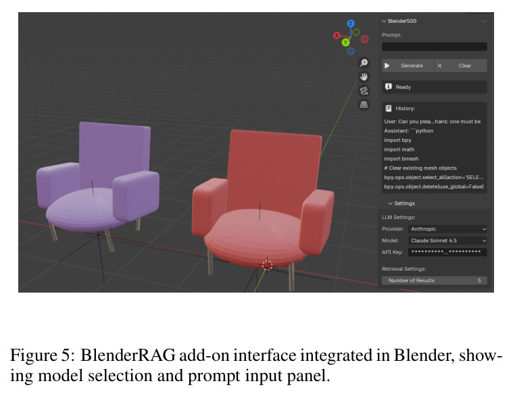Click the hand pan view icon
The image size is (513, 396).
(x=364, y=76)
